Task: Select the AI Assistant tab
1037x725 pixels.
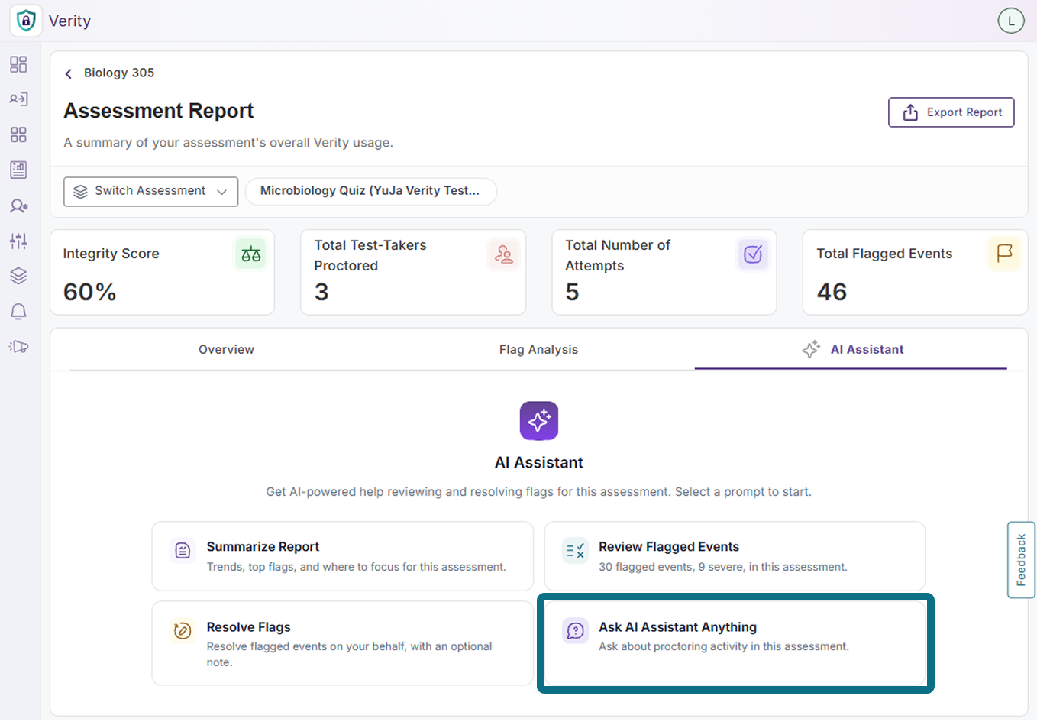Action: pos(851,350)
